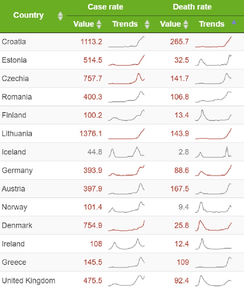Sort table by Country column arrows

point(60,16)
